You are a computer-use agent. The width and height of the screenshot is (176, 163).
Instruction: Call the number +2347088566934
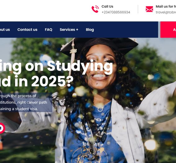tap(116, 12)
